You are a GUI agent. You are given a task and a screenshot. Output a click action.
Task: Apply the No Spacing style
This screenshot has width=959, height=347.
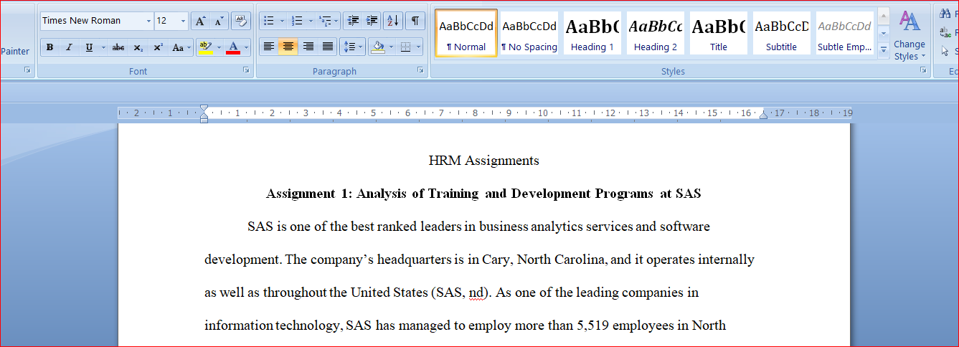(x=529, y=33)
